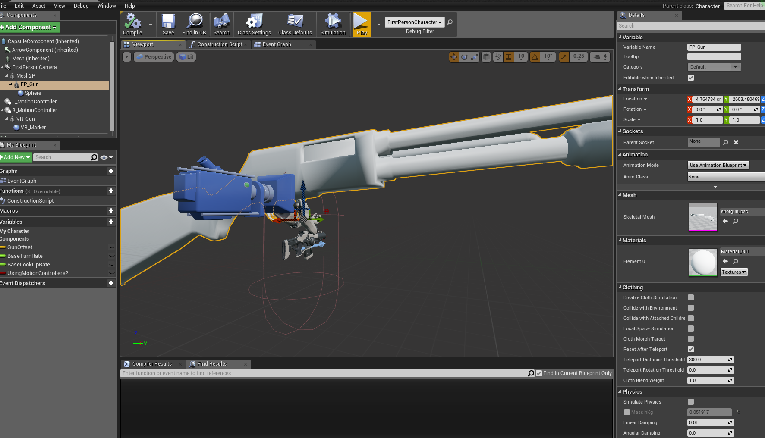Save the blueprint with the Save icon

coord(168,24)
